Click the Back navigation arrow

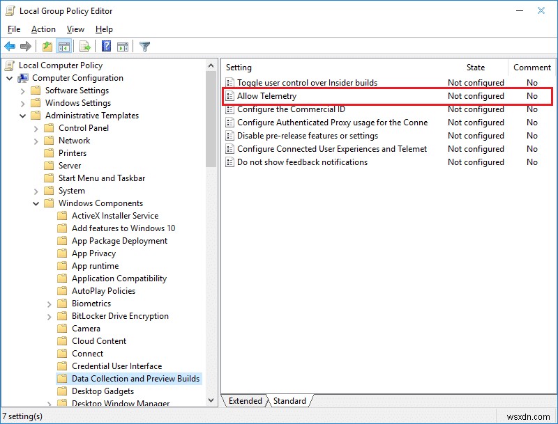(10, 46)
